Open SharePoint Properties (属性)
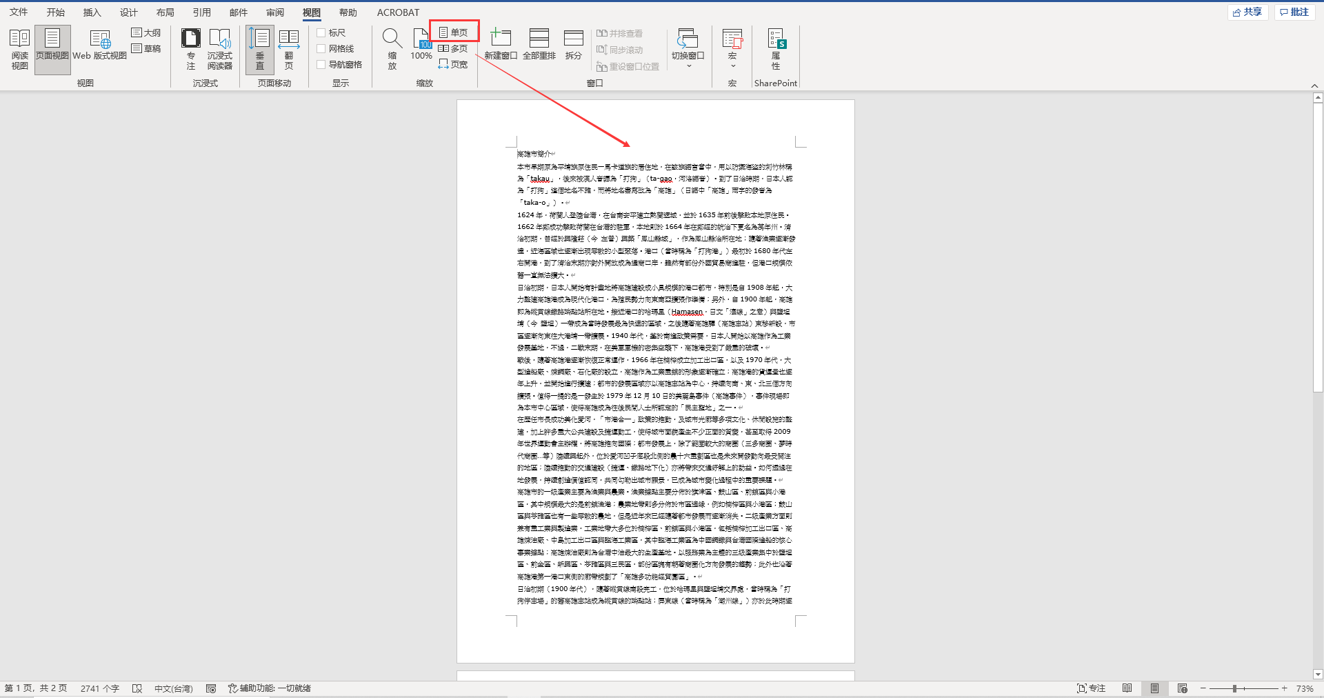The width and height of the screenshot is (1324, 698). pos(776,50)
